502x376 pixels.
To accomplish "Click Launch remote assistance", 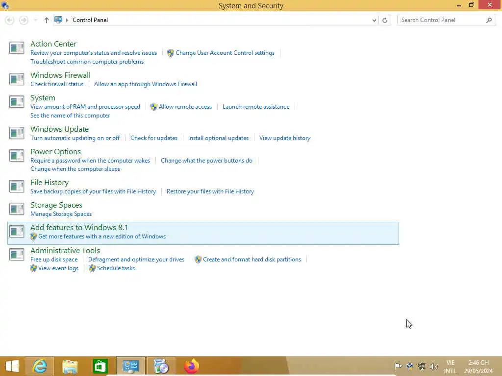I will [256, 107].
